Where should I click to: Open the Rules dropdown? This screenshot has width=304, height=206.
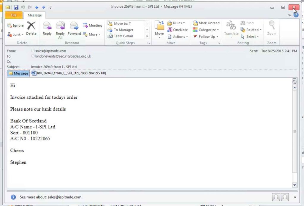[177, 23]
